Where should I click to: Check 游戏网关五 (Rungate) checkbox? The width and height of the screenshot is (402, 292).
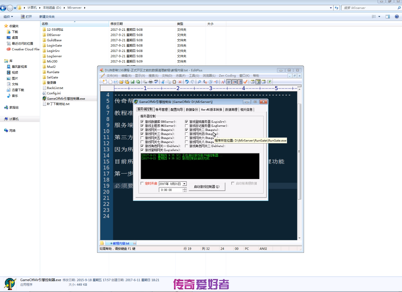pos(142,138)
